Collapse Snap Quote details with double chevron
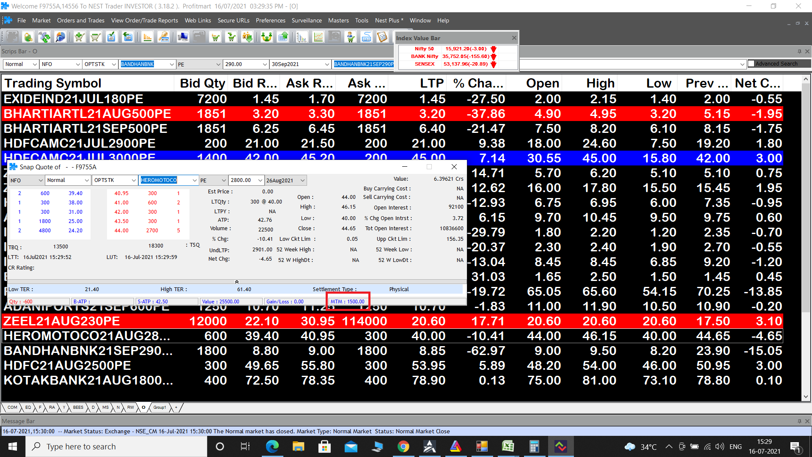Screen dimensions: 812x457 click(237, 281)
